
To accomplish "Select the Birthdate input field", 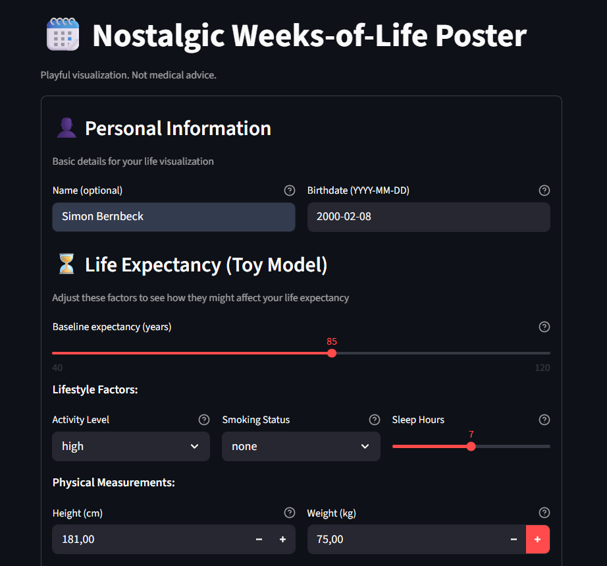I will click(x=429, y=217).
